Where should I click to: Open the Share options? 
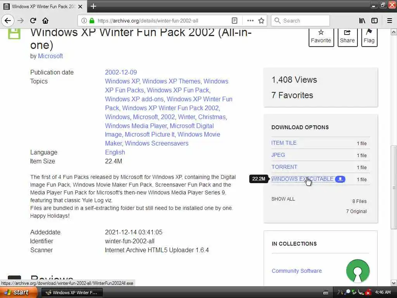point(347,37)
